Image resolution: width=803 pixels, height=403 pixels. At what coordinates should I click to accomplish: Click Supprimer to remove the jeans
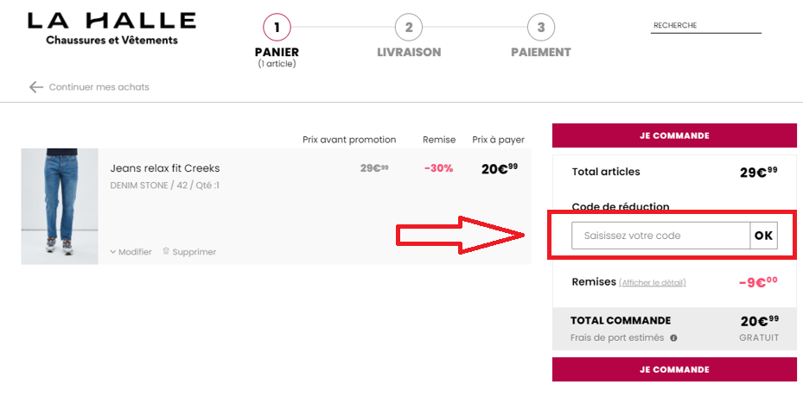(194, 252)
